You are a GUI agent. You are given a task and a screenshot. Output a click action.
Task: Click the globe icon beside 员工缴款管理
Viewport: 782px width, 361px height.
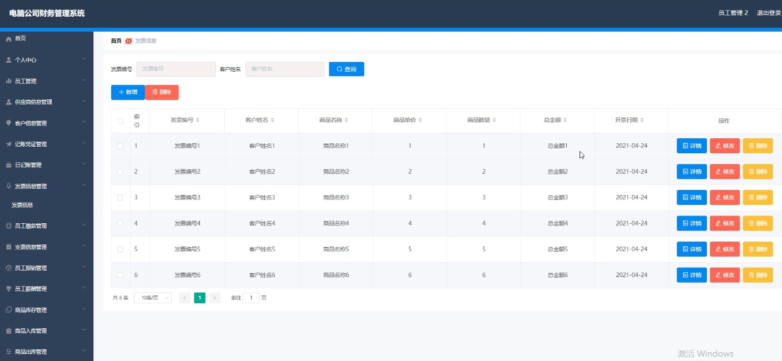click(x=8, y=226)
